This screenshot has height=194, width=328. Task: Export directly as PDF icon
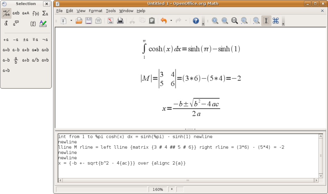tap(110, 21)
